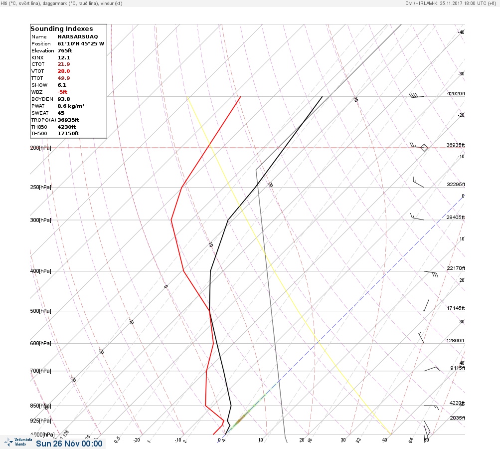The image size is (500, 449).
Task: Click the wind barb at 4220ft
Action: point(431,408)
